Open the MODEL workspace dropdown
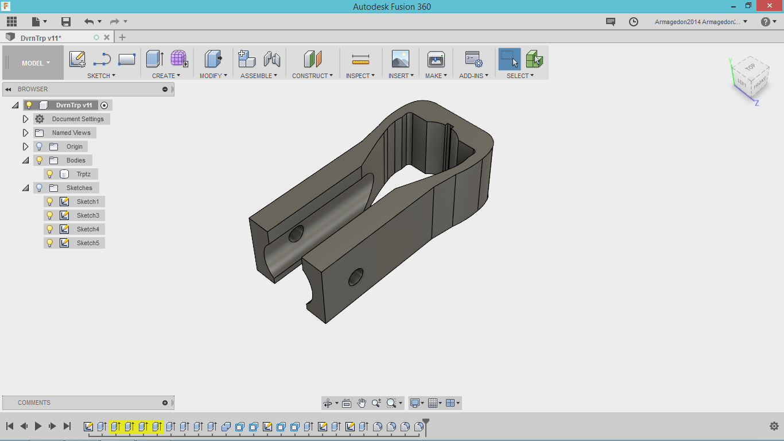The width and height of the screenshot is (784, 441). point(36,63)
